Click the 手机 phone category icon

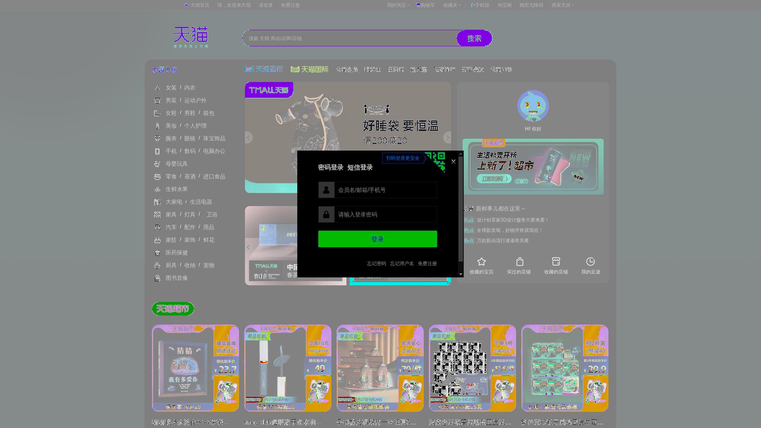(x=157, y=151)
